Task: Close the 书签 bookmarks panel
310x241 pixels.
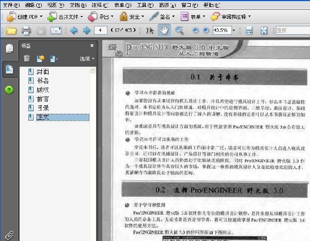Action: pyautogui.click(x=92, y=46)
